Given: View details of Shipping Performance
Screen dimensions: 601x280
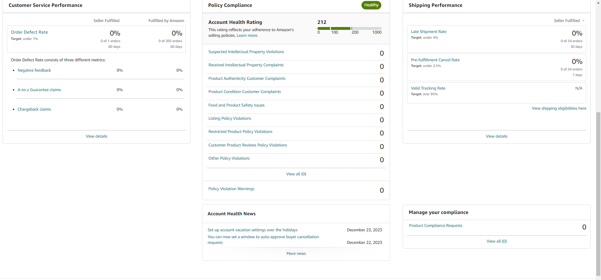Looking at the screenshot, I should pos(497,136).
